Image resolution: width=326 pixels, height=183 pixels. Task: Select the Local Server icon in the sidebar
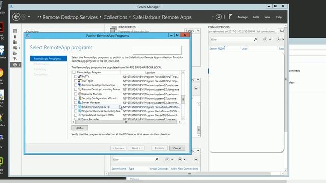pyautogui.click(x=15, y=36)
